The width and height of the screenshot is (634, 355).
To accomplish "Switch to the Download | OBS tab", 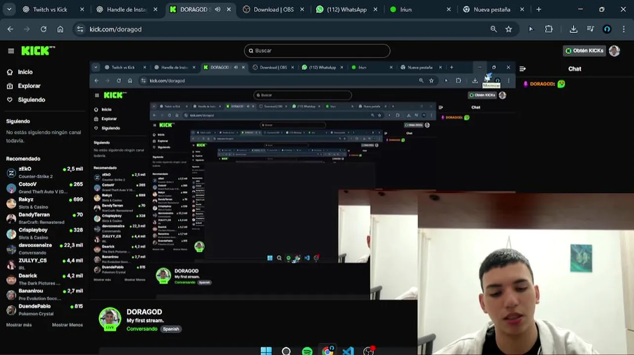I will click(x=274, y=9).
